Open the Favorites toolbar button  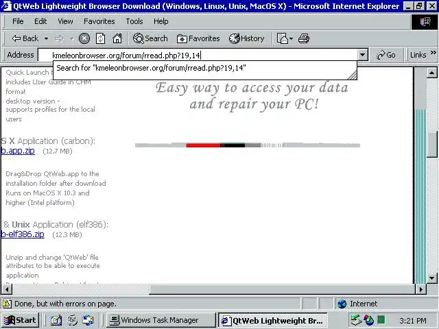[198, 38]
